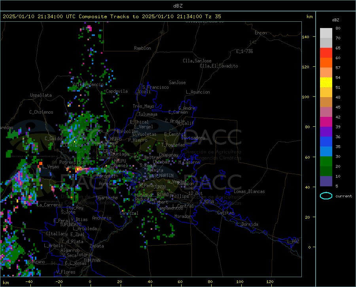Click the Chapanay label
This screenshot has height=287, width=356.
click(x=169, y=155)
